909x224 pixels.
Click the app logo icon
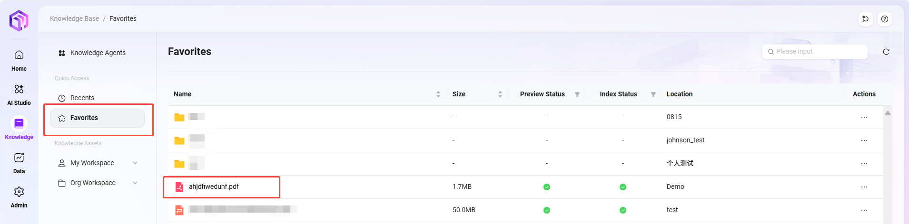(19, 20)
